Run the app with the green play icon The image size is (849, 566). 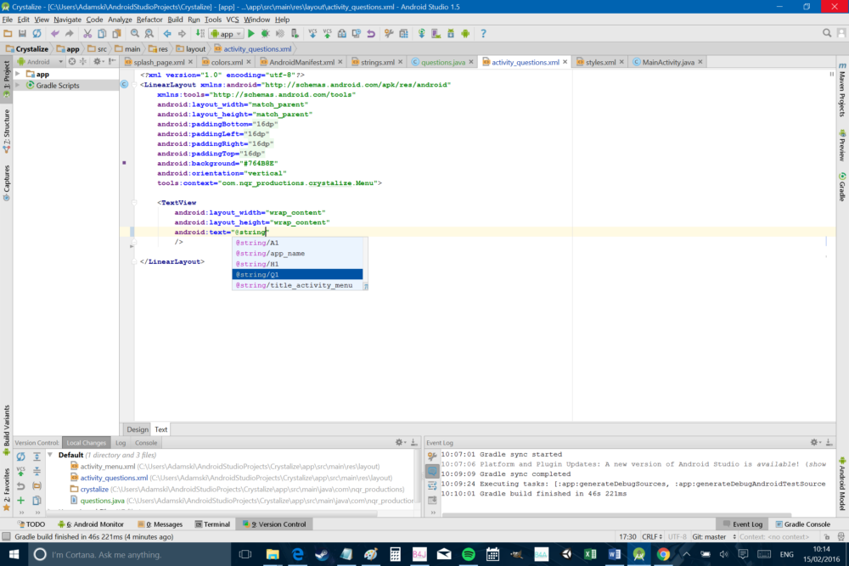(x=251, y=34)
